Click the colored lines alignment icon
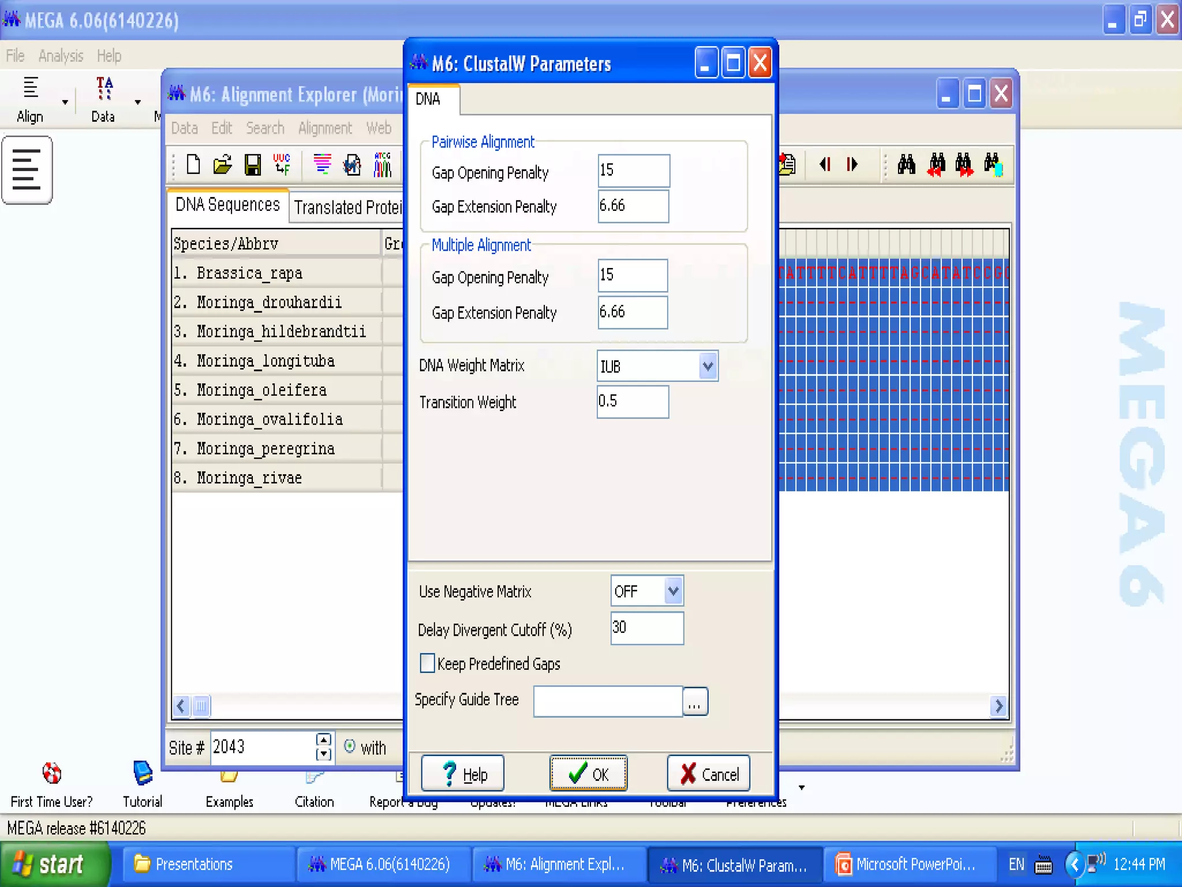The height and width of the screenshot is (887, 1182). (x=322, y=165)
